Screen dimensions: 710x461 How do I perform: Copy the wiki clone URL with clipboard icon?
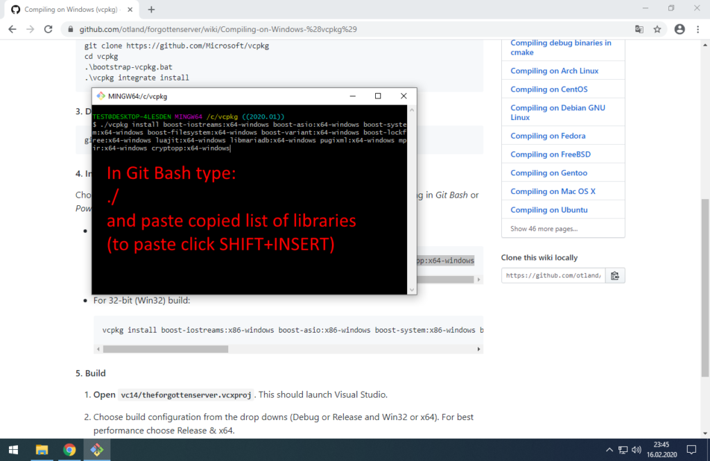click(614, 275)
